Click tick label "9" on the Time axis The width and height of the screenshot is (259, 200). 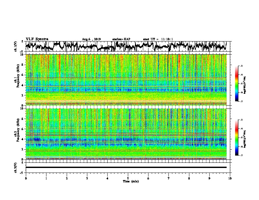click(x=209, y=178)
